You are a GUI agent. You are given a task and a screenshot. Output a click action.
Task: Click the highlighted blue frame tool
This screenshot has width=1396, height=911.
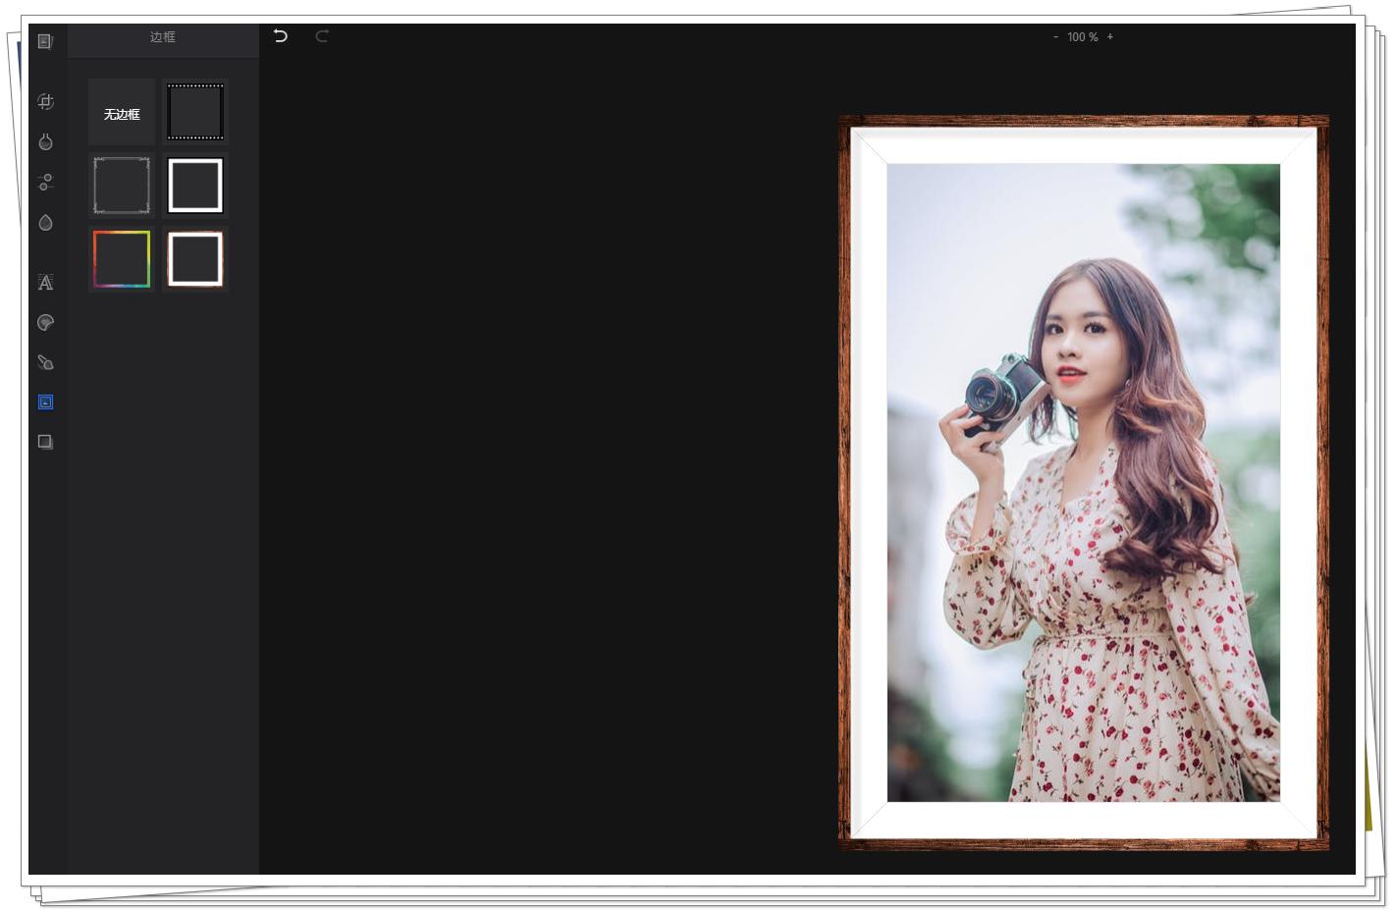[x=45, y=402]
